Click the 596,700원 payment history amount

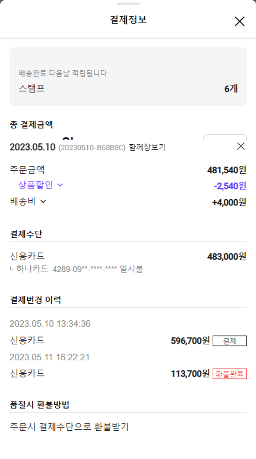click(x=190, y=341)
